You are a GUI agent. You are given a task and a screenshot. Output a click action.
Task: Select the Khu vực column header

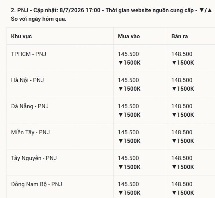pyautogui.click(x=21, y=36)
